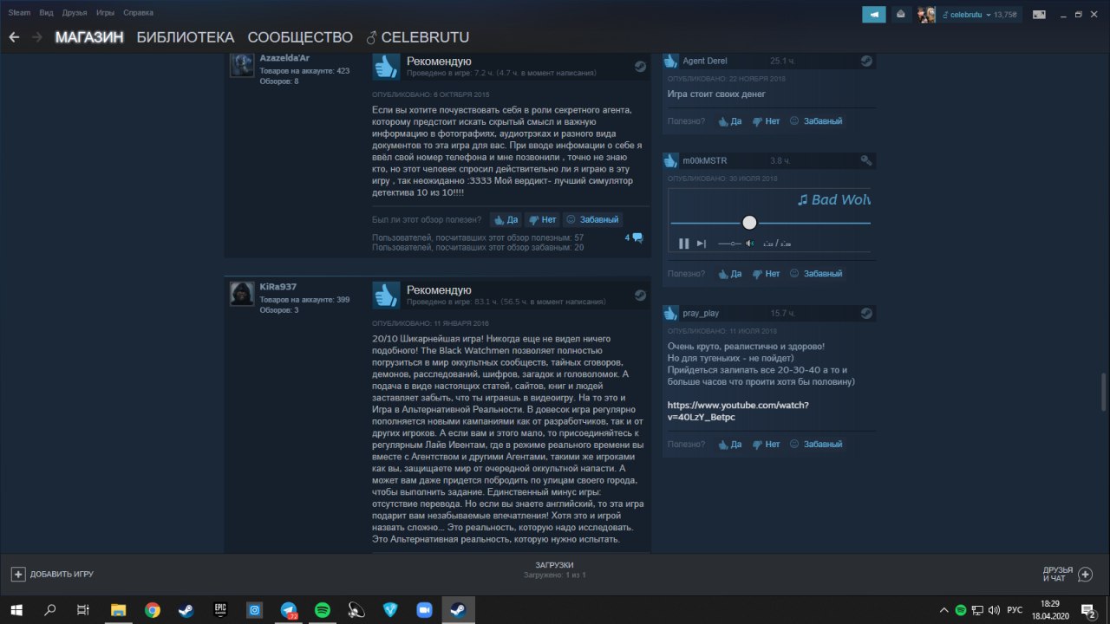Mark Azazelda'Ar's review as Забавный
This screenshot has height=624, width=1110.
(x=593, y=219)
